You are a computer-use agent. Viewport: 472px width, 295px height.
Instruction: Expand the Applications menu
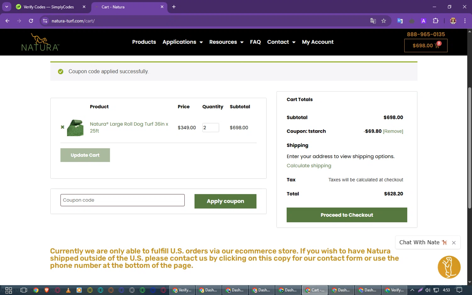[183, 42]
